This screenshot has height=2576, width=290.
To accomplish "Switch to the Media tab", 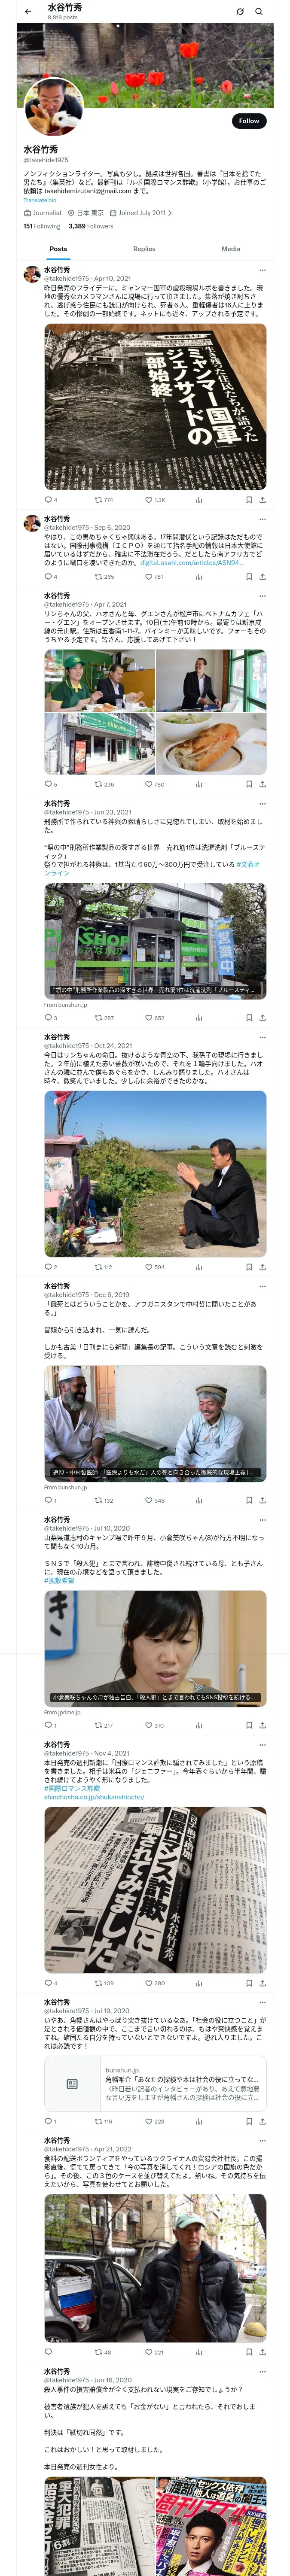I will pos(231,249).
